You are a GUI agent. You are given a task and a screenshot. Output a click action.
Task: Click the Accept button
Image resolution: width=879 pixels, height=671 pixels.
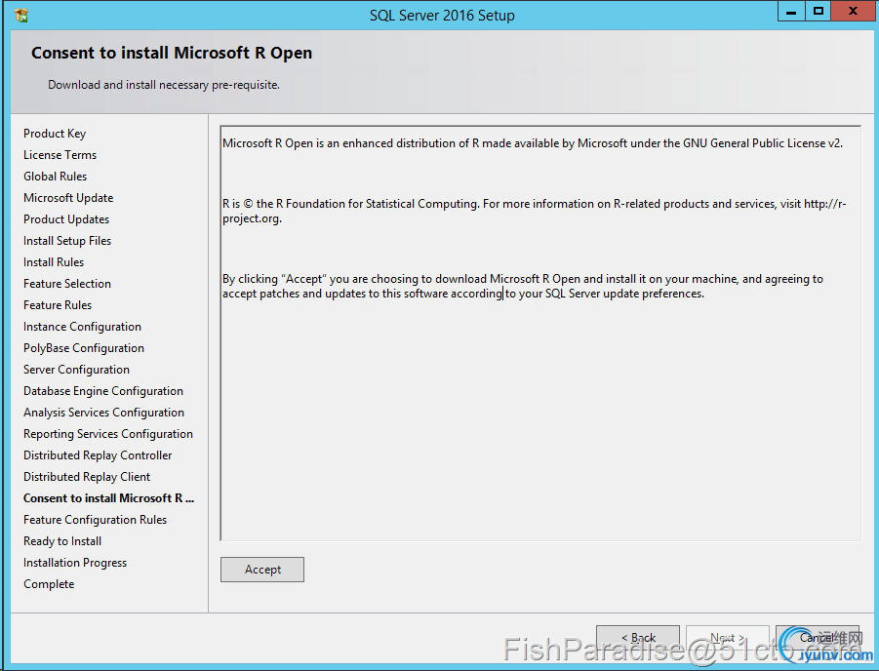pyautogui.click(x=262, y=569)
